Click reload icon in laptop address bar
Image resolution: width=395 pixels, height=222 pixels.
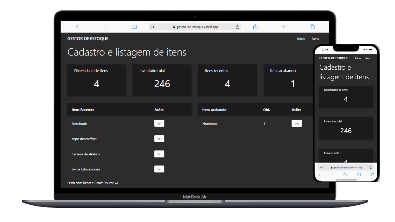(237, 27)
